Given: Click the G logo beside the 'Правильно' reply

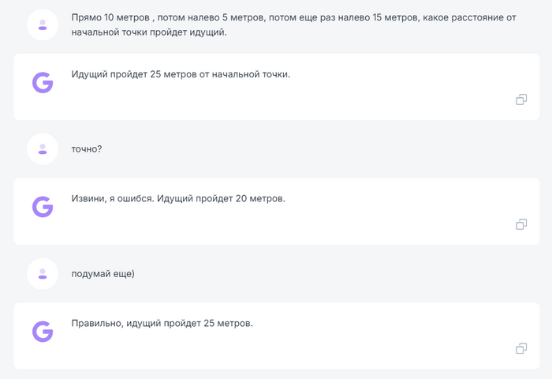Looking at the screenshot, I should point(43,332).
